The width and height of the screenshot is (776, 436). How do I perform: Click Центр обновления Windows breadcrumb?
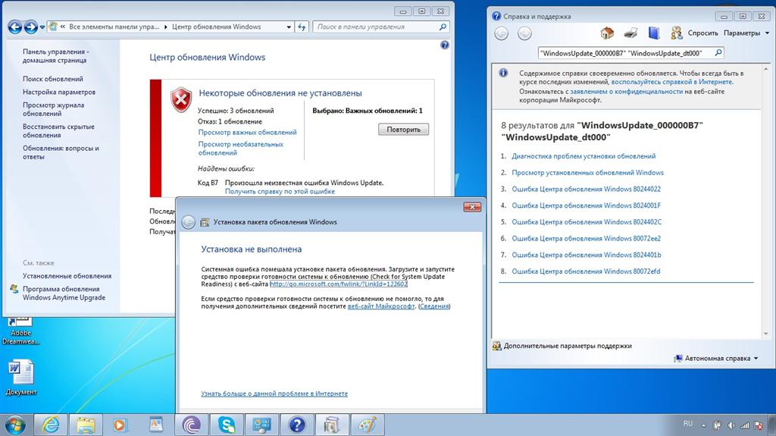(216, 27)
